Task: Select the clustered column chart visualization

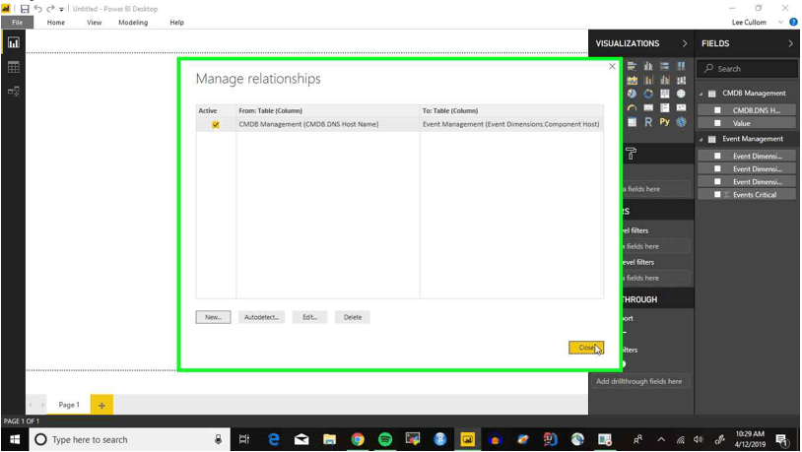Action: click(x=648, y=66)
